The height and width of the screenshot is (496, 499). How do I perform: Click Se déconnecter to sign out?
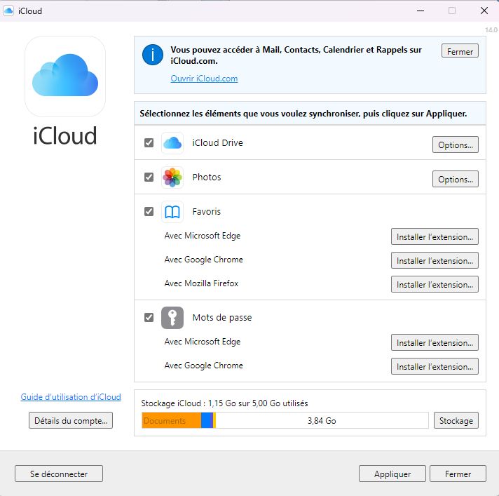point(59,474)
